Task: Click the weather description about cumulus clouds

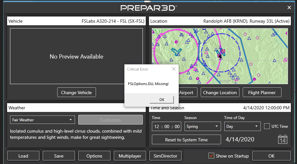Action: (x=76, y=134)
